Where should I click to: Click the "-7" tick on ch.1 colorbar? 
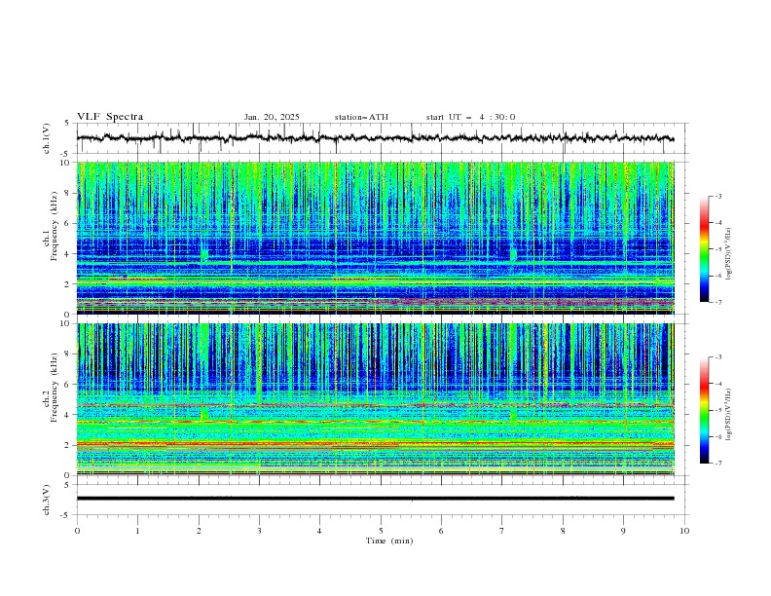[x=717, y=303]
